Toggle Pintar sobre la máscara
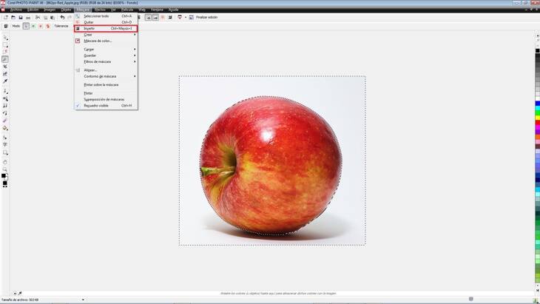 click(x=101, y=84)
